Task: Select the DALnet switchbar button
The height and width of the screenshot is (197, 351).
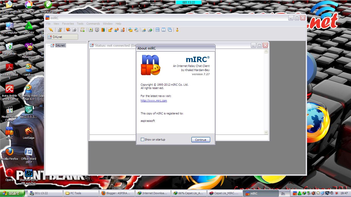Action: tap(63, 37)
